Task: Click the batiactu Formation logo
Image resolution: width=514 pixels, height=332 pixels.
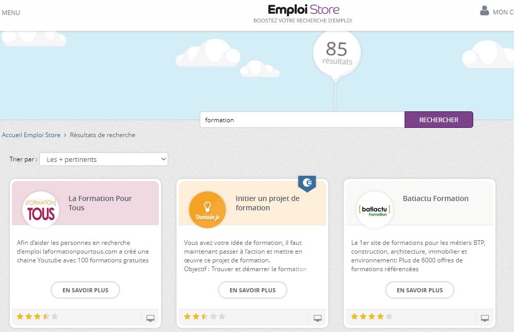Action: [x=375, y=209]
